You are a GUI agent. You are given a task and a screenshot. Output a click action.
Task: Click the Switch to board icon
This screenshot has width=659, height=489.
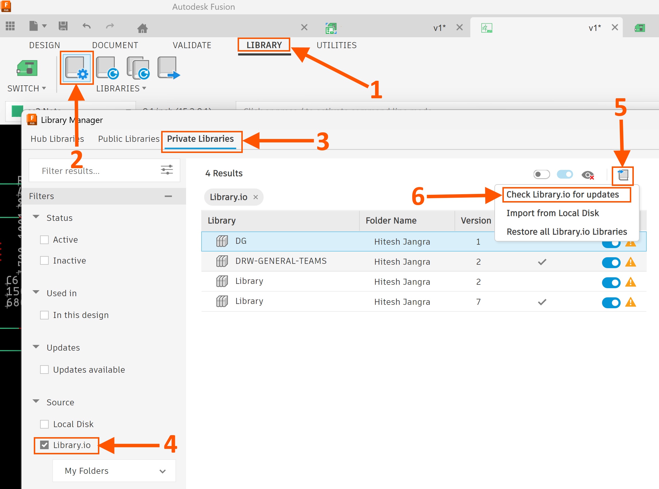tap(27, 68)
